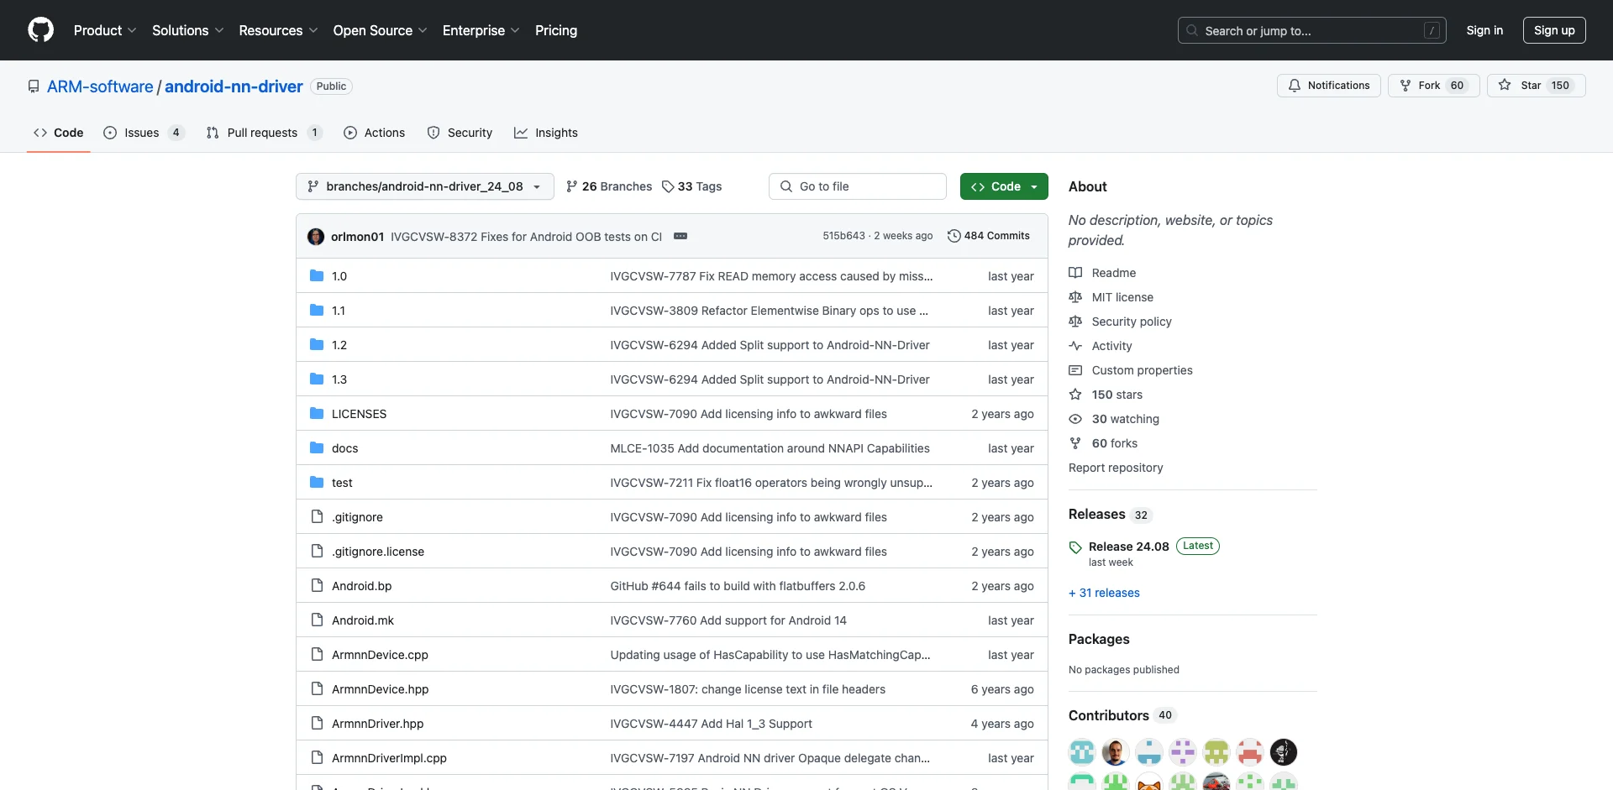Open the Solutions menu dropdown
Image resolution: width=1613 pixels, height=790 pixels.
point(188,30)
